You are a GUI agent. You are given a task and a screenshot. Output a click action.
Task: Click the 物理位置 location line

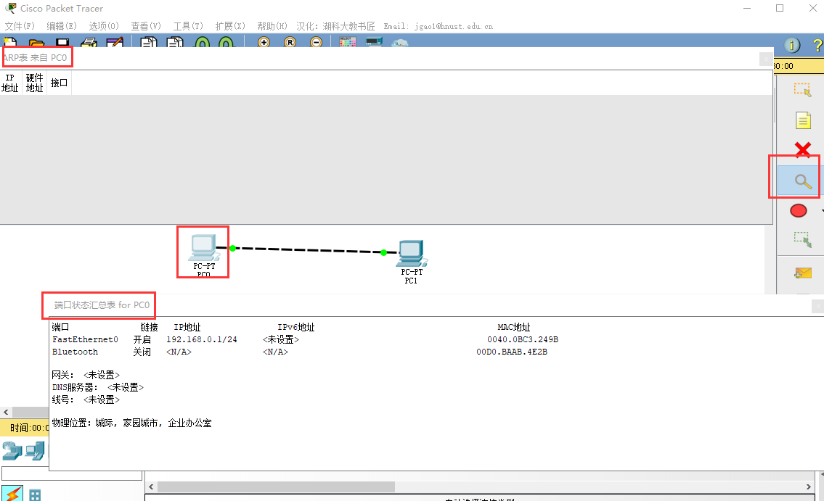131,423
